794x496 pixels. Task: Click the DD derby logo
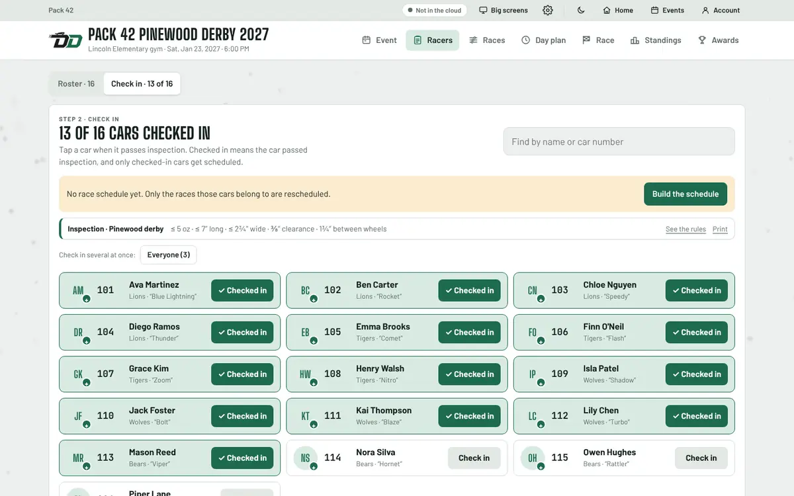[66, 40]
